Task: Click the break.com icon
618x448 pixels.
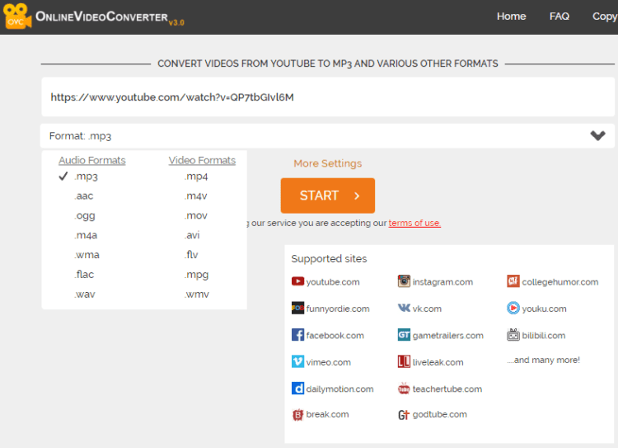Action: tap(297, 415)
